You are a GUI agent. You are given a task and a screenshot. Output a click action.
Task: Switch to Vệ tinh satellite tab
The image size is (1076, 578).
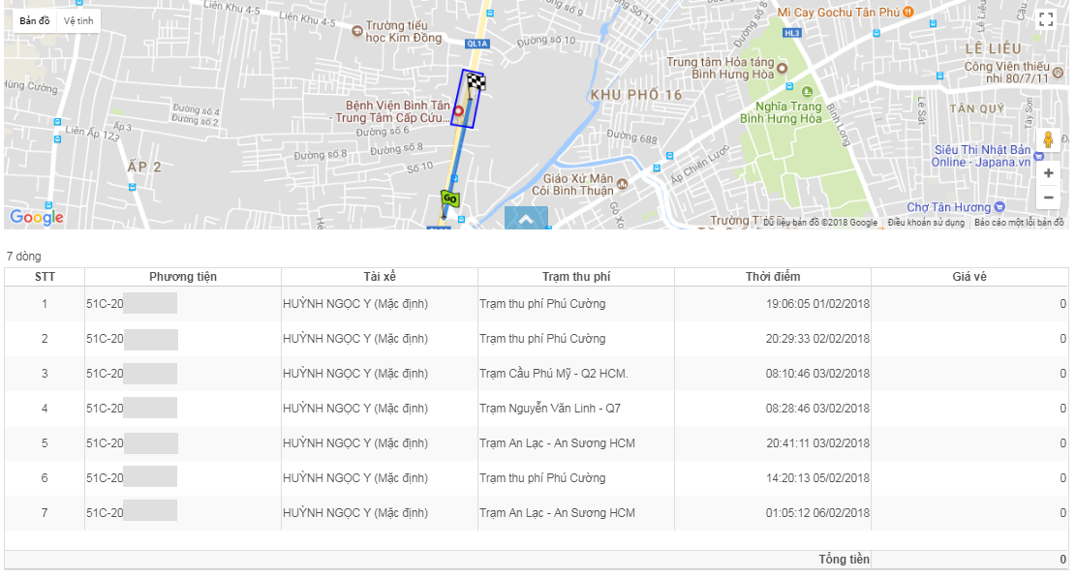[x=79, y=20]
